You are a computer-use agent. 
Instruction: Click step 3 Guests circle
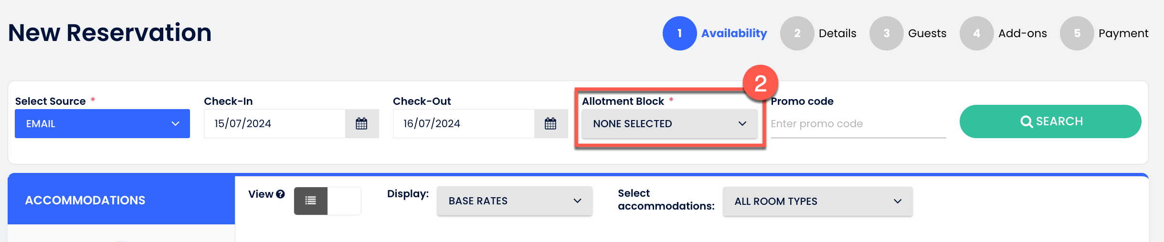coord(886,33)
